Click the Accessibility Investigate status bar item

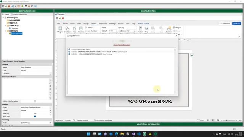pyautogui.click(x=103, y=120)
